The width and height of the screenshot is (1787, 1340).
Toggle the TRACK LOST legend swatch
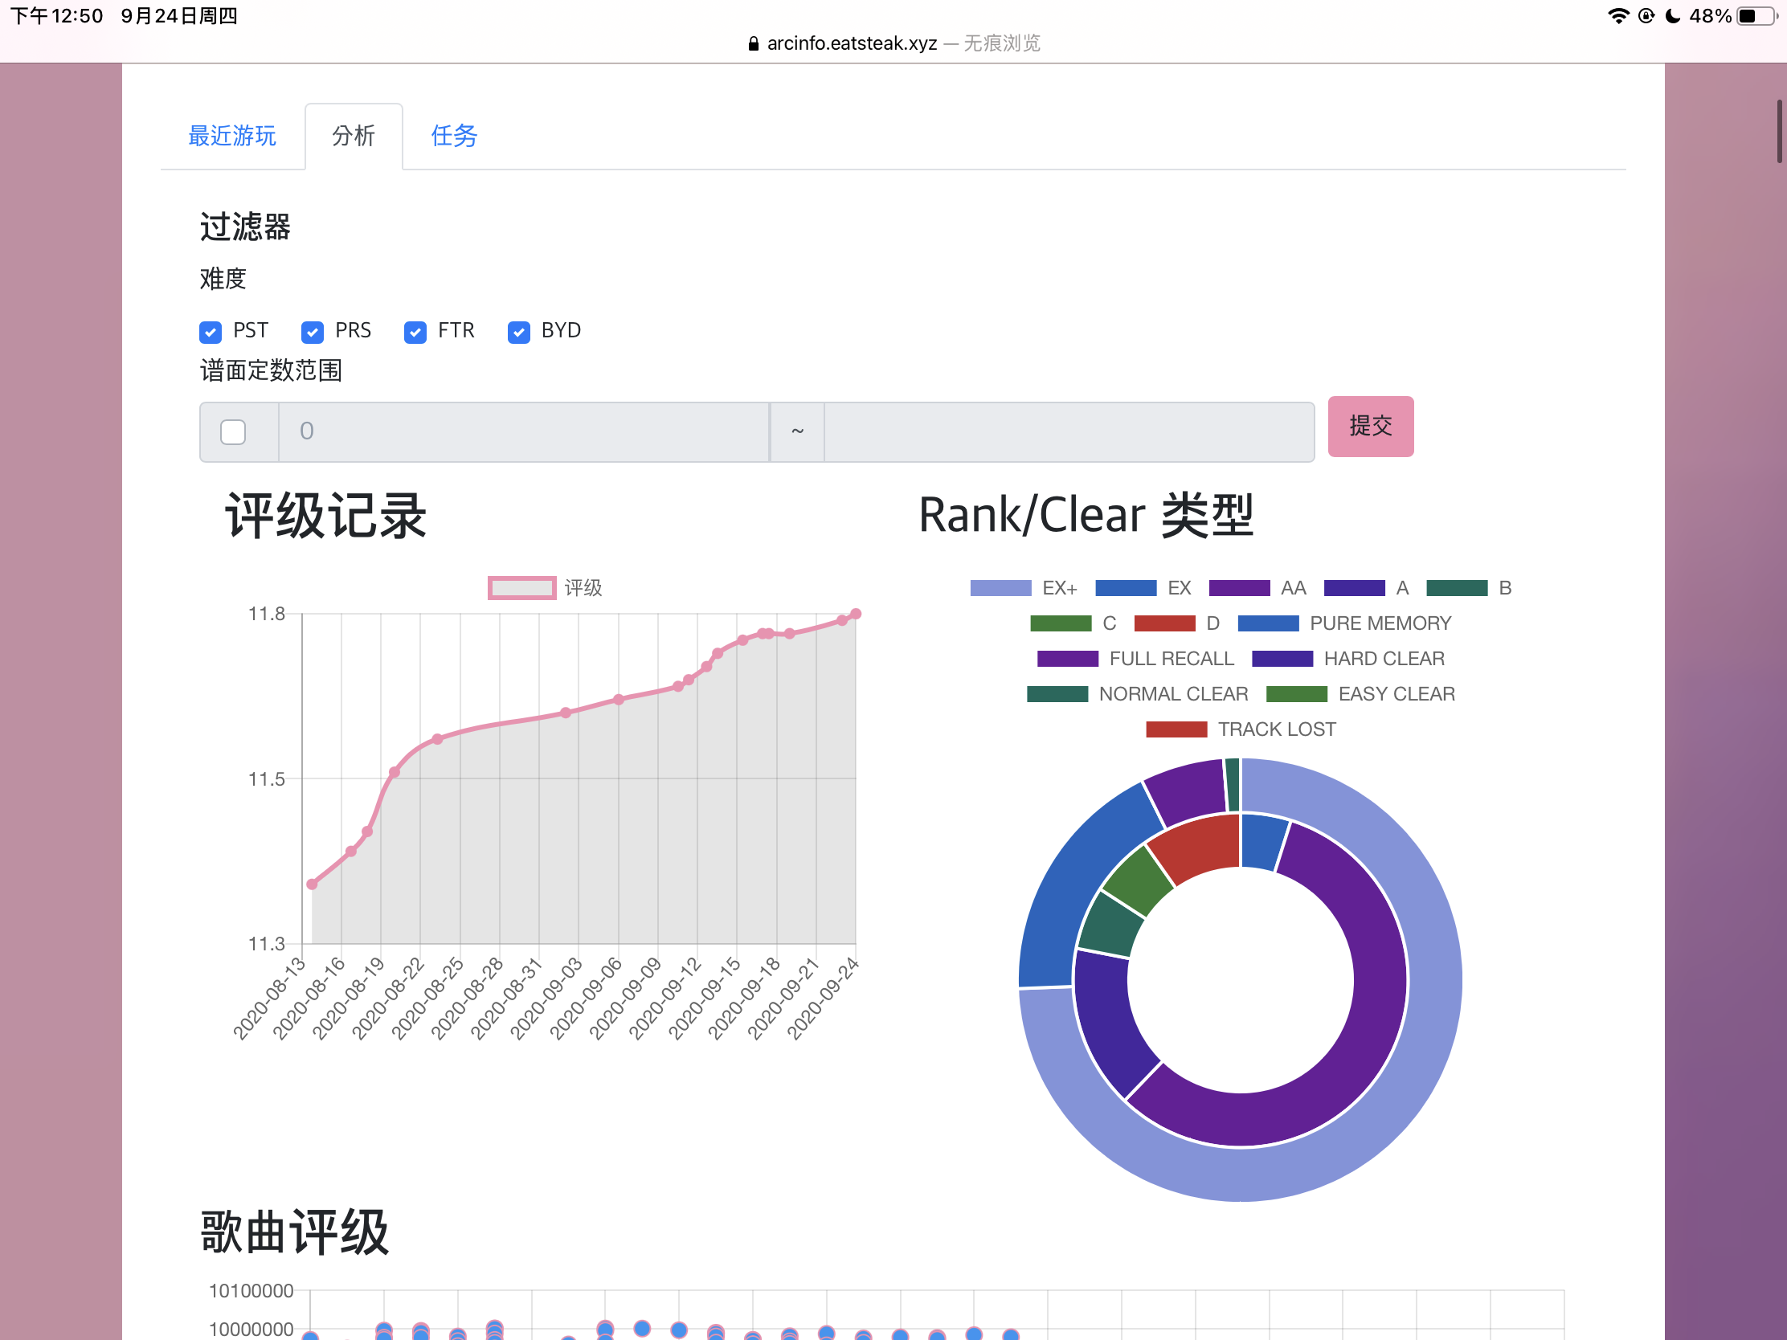coord(1176,729)
